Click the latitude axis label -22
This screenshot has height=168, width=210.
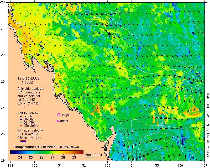[x=2, y=55]
